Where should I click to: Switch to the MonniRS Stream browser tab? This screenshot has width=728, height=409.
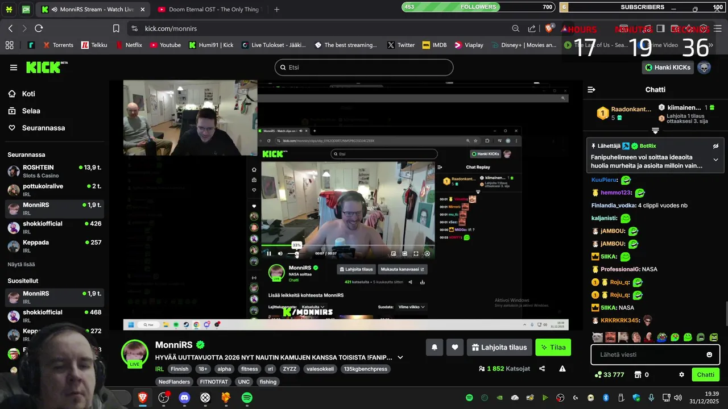coord(94,9)
